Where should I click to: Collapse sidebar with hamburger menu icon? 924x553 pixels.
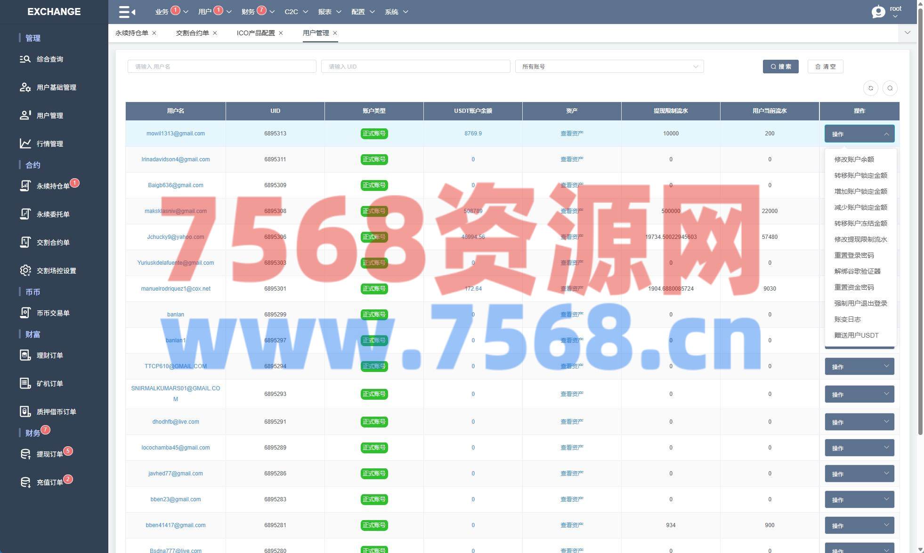point(126,12)
